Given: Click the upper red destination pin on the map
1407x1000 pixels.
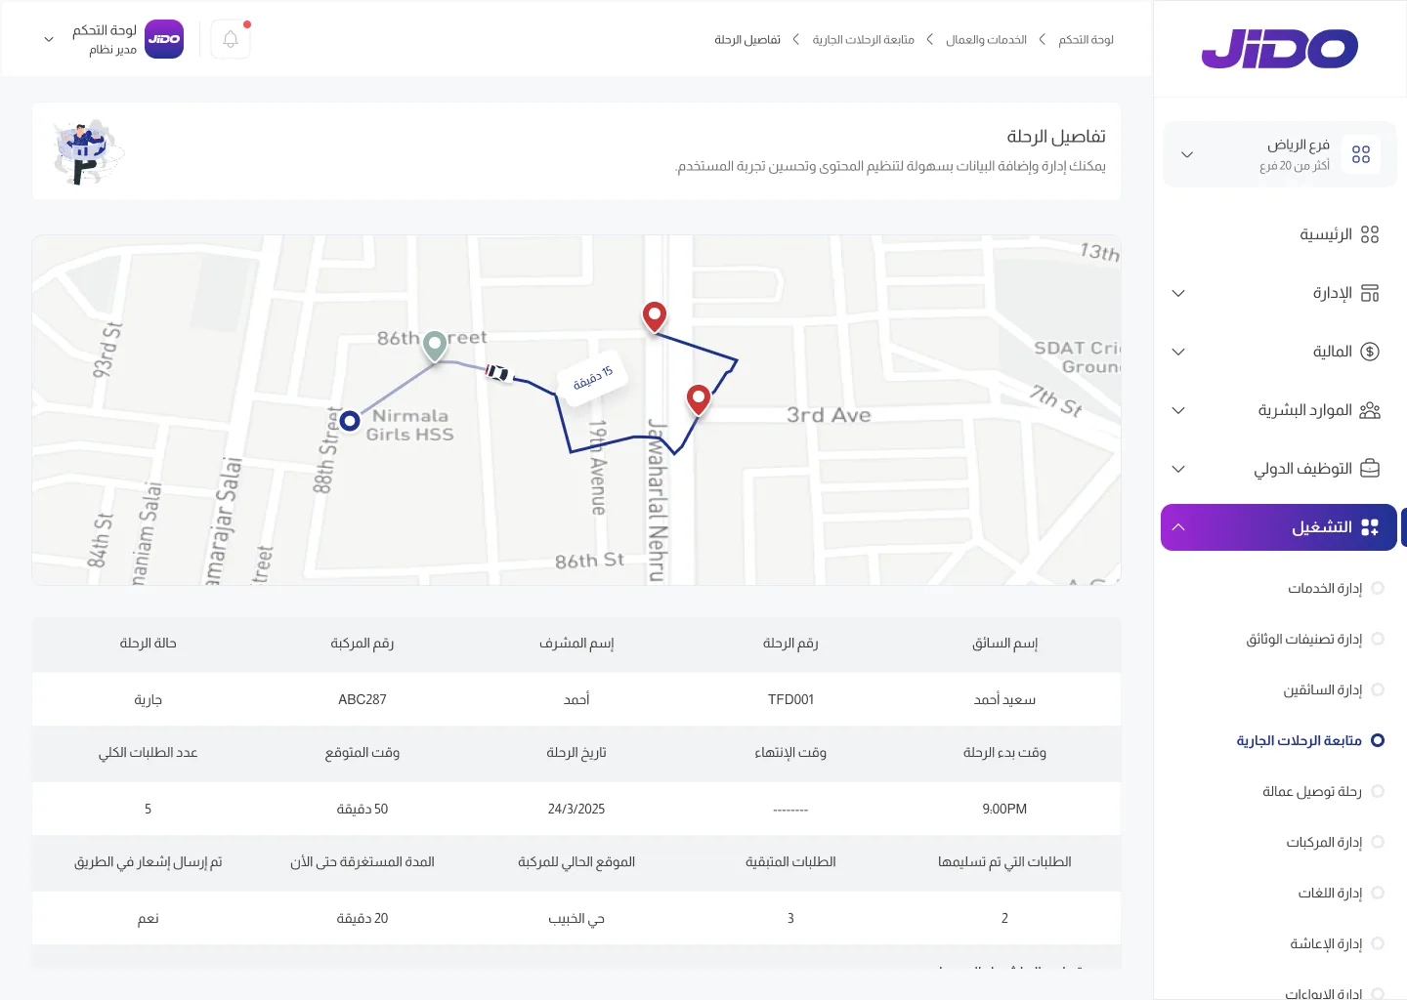Looking at the screenshot, I should [655, 317].
